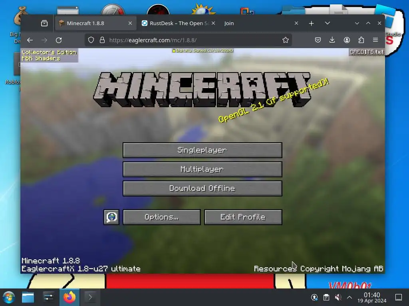Click the Resources Copyright Mojang AB text
The height and width of the screenshot is (306, 409).
point(318,269)
